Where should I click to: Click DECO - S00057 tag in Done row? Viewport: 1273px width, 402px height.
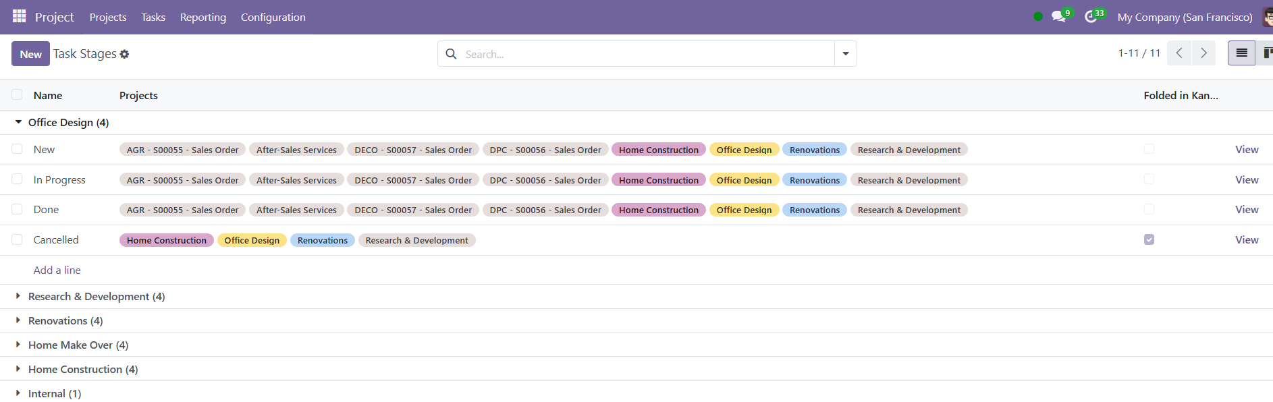pyautogui.click(x=413, y=210)
